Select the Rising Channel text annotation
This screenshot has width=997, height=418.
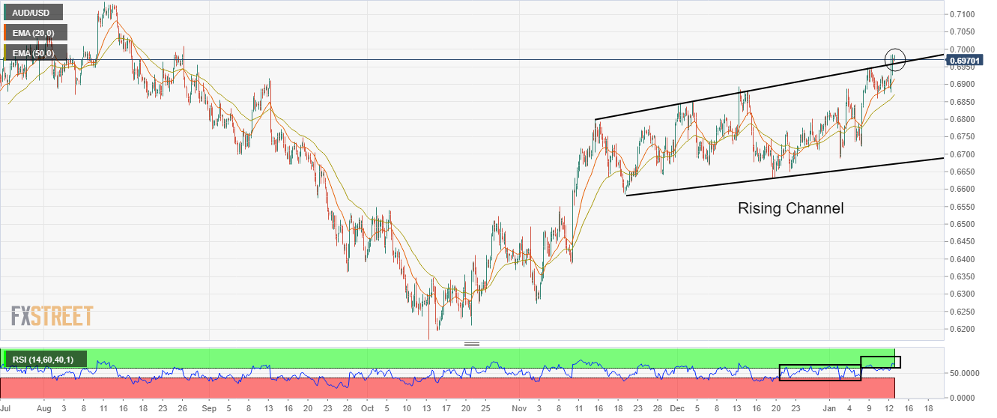click(x=790, y=208)
